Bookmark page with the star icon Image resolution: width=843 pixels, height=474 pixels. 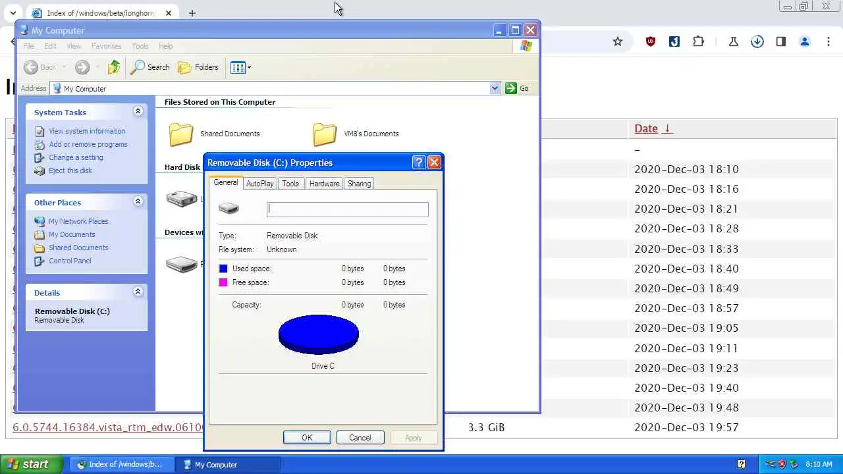[618, 41]
